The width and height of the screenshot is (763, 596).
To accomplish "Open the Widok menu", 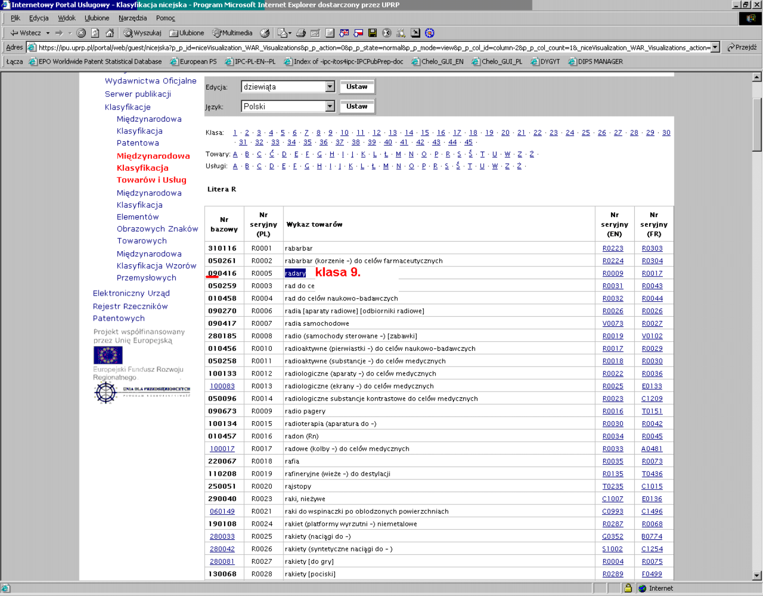I will 67,18.
